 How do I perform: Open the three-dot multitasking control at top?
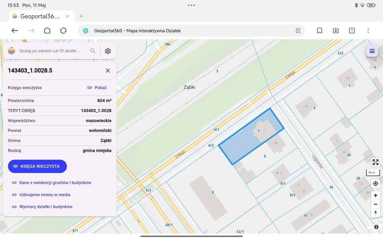[191, 5]
